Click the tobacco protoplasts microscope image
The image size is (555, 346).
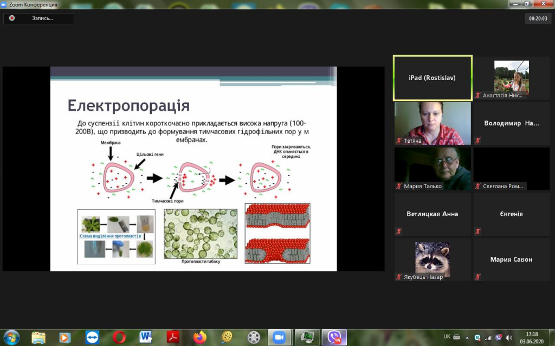201,234
